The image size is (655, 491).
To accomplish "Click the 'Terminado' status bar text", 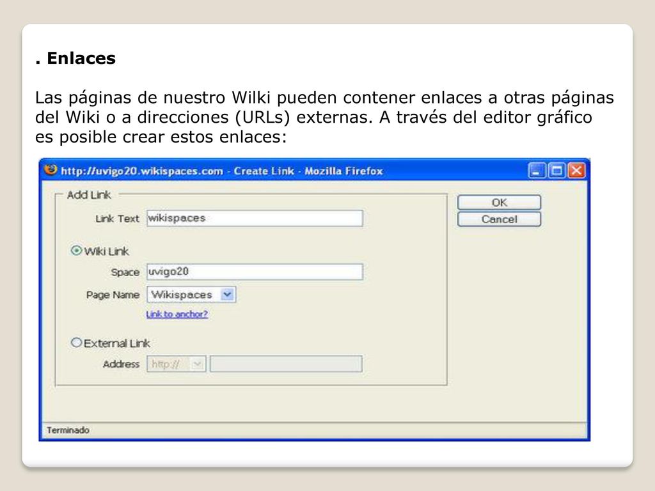I will 68,430.
